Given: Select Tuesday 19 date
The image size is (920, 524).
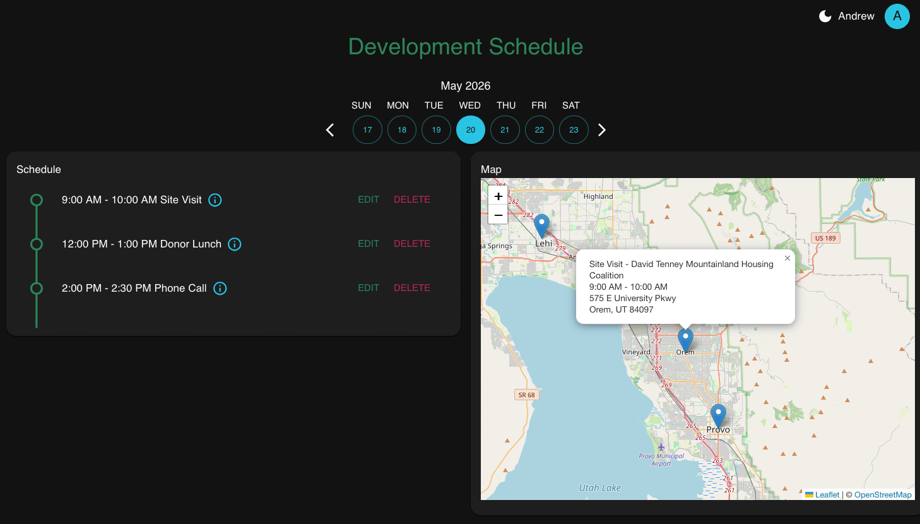Looking at the screenshot, I should coord(436,130).
